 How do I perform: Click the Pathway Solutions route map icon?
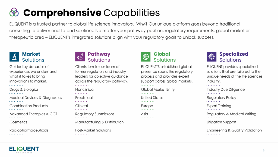(80, 57)
